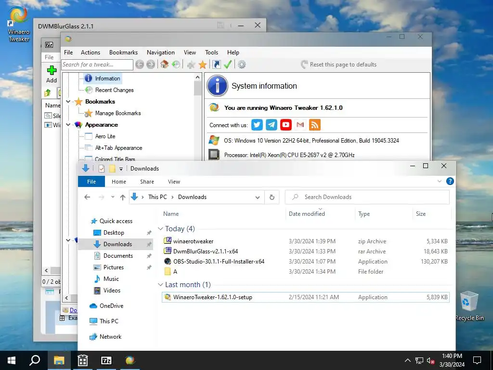Image resolution: width=493 pixels, height=370 pixels.
Task: Click the refresh button in Explorer address bar
Action: point(272,197)
